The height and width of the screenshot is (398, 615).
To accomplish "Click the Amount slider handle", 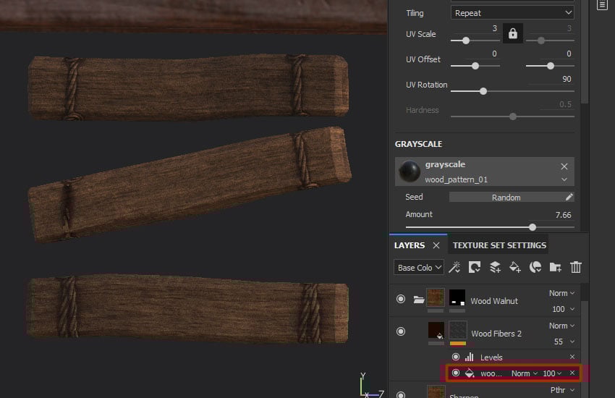I will click(533, 226).
